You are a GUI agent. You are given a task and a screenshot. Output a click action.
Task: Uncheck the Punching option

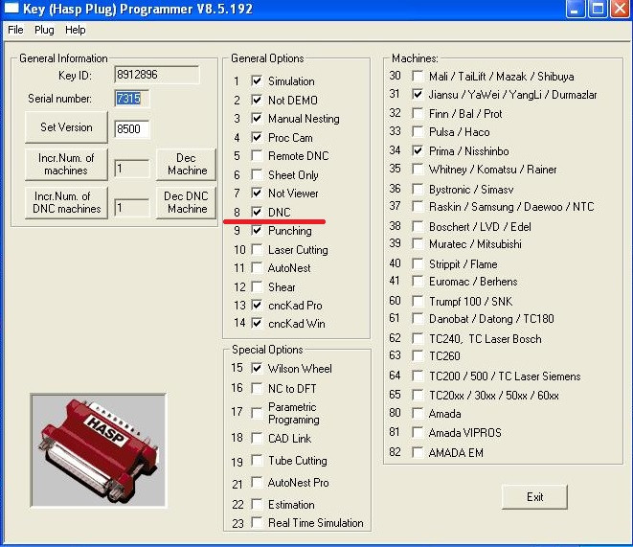pos(257,231)
